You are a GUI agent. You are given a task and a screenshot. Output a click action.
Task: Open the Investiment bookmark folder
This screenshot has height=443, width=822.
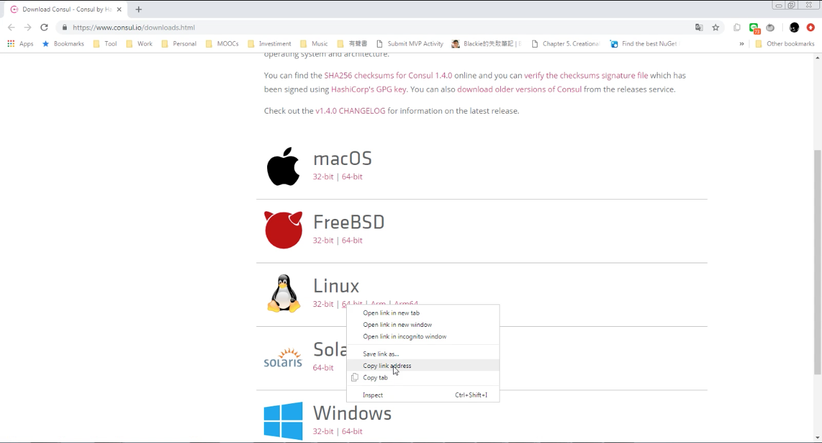(x=270, y=44)
